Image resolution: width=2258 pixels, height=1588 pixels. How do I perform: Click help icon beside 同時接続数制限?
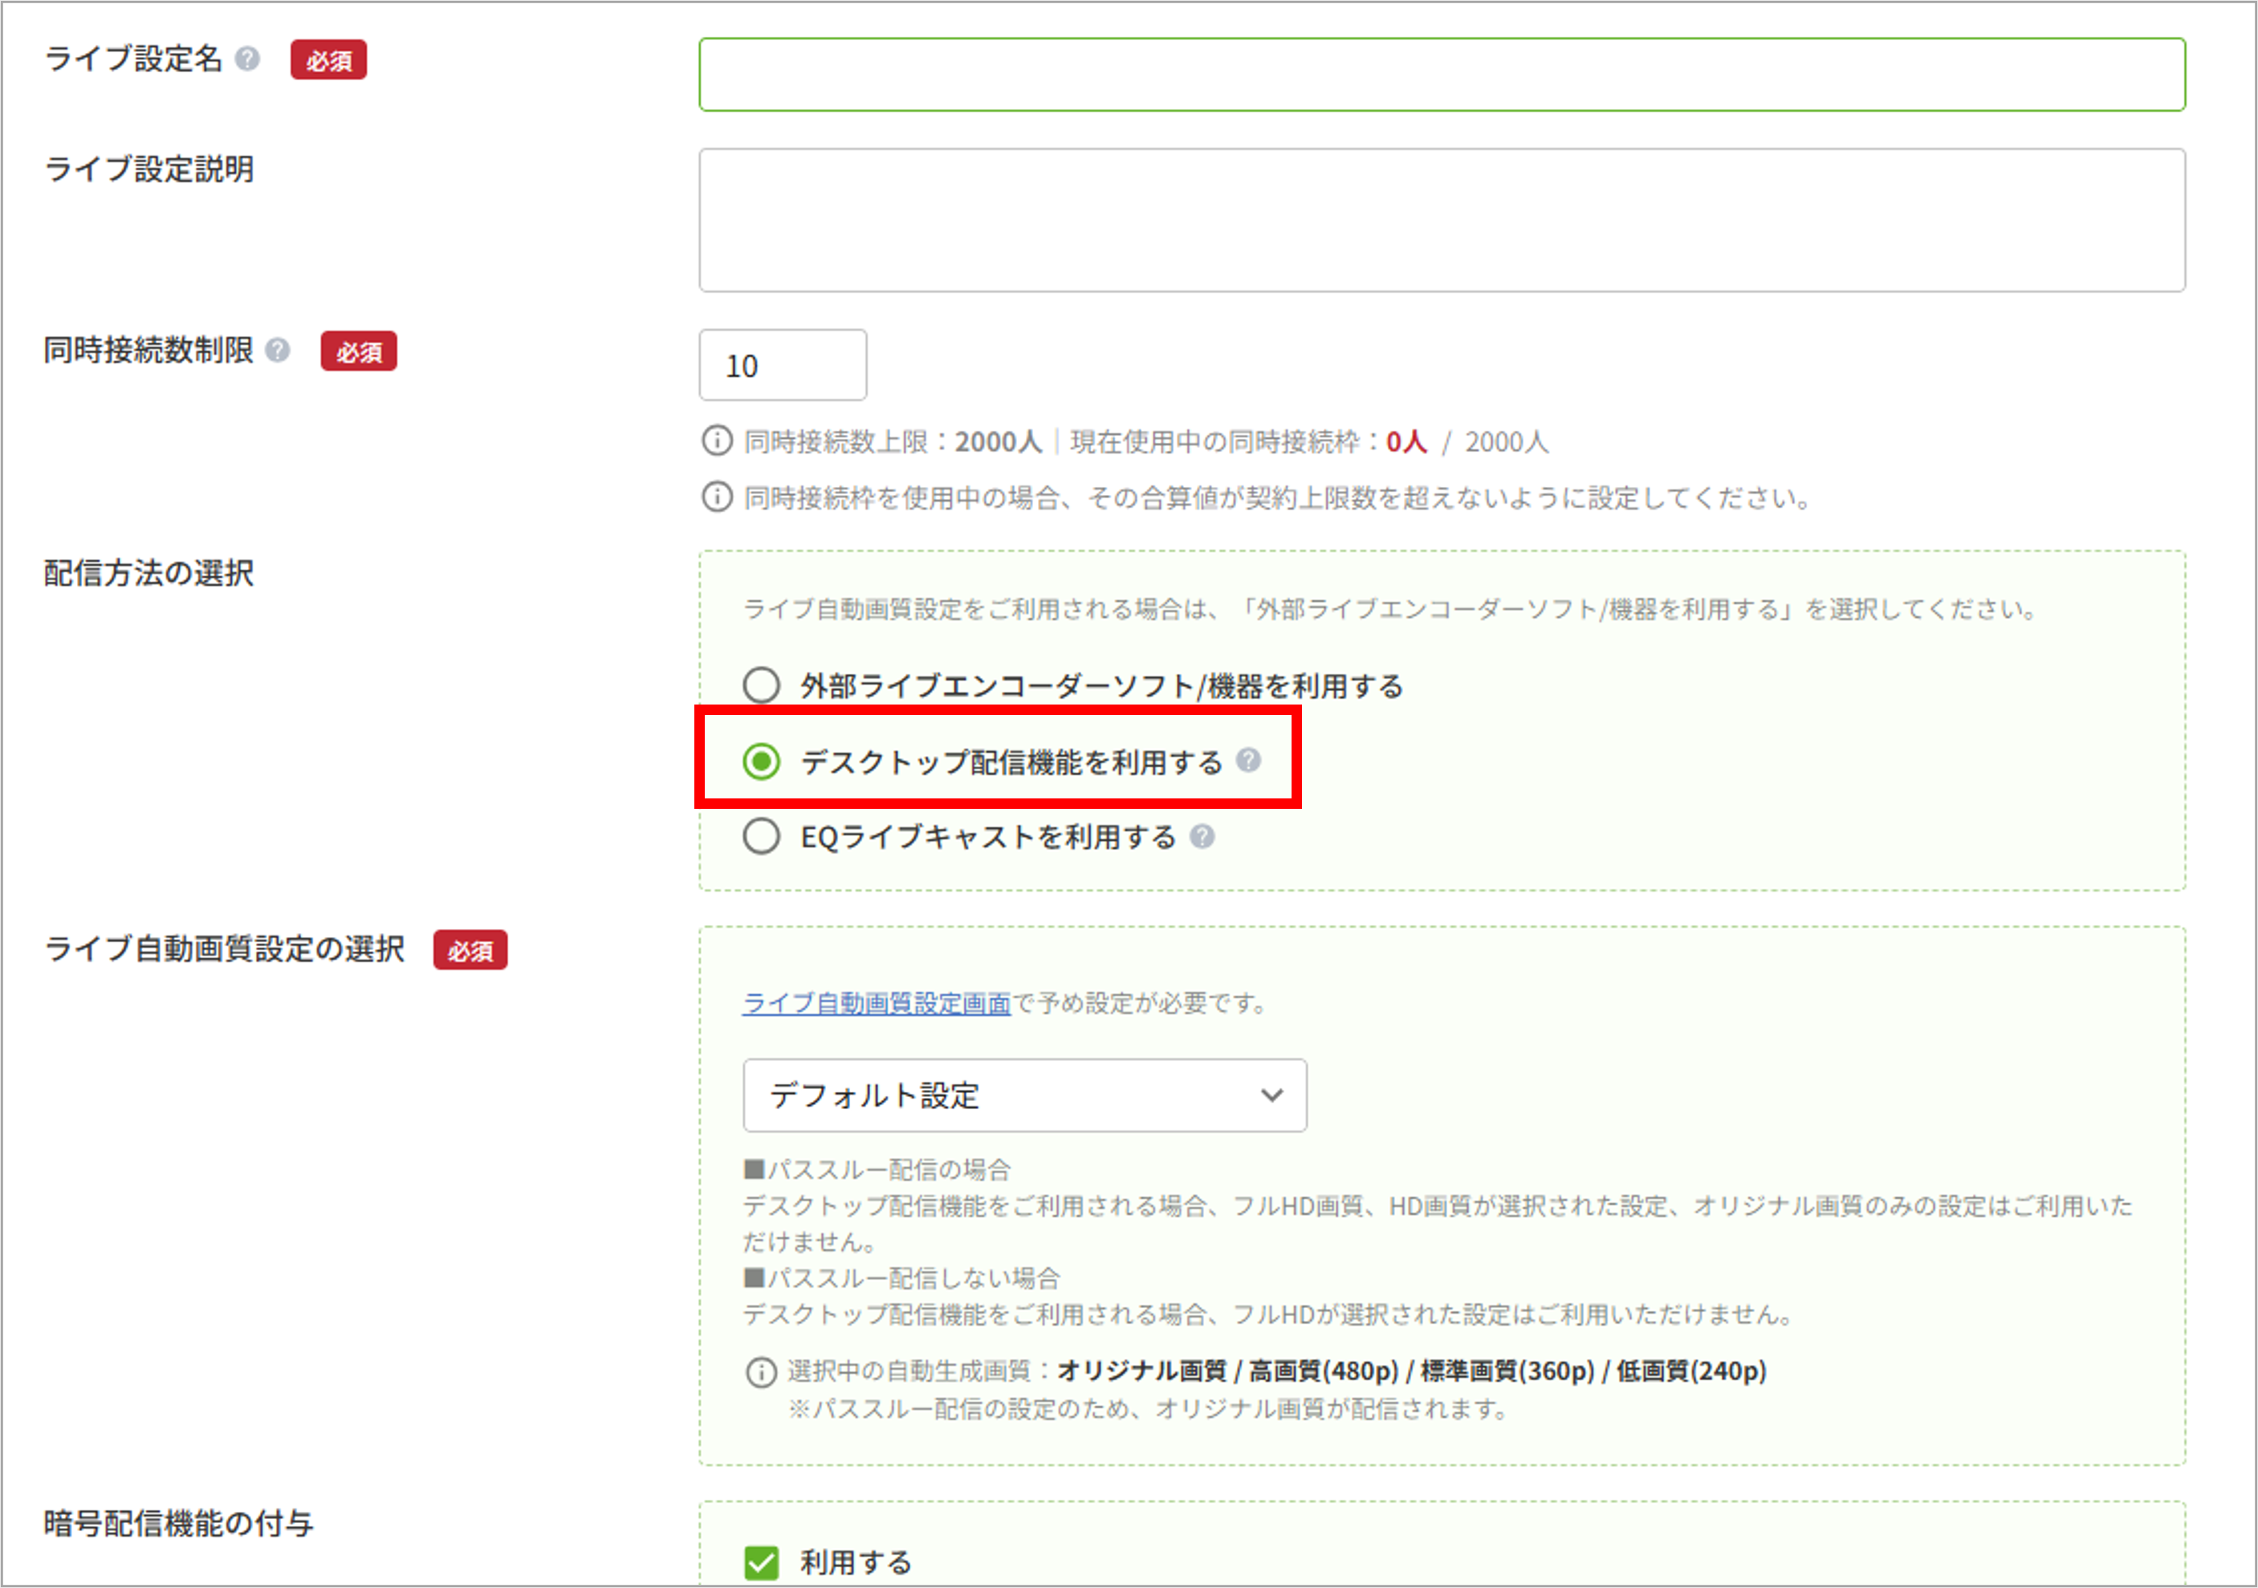click(x=279, y=350)
